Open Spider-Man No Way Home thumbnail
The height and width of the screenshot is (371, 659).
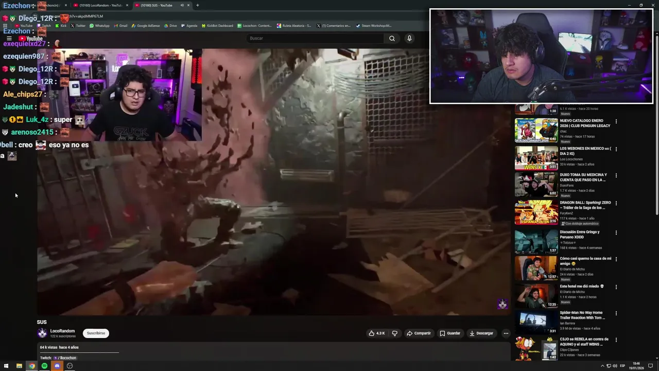[x=536, y=323]
